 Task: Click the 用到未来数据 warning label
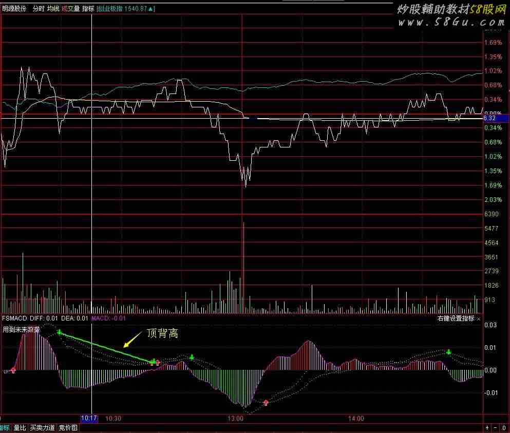point(21,330)
